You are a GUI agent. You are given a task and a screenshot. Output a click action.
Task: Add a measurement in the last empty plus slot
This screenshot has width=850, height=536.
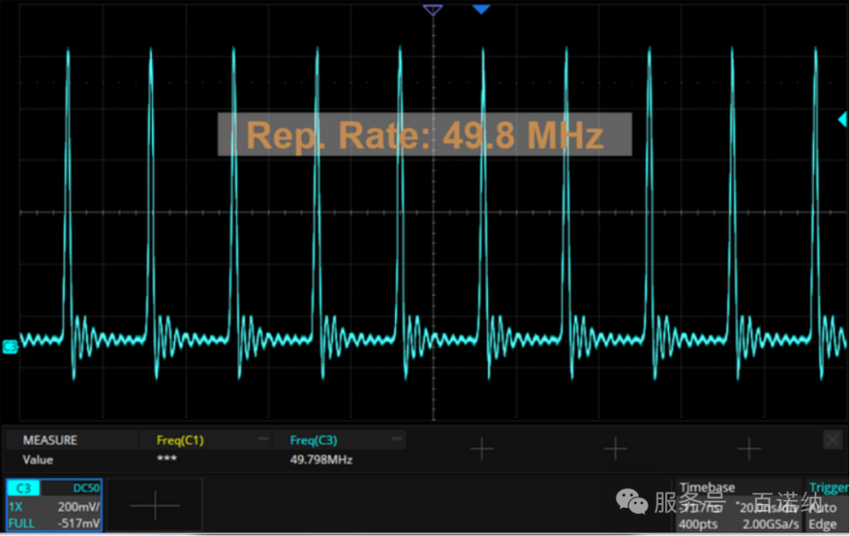point(748,450)
